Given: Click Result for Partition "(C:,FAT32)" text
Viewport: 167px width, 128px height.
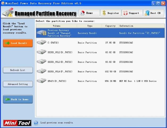Looking at the screenshot, I should pos(140,33).
